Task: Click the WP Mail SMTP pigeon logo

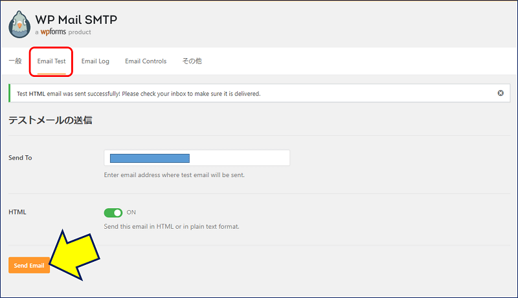Action: pos(19,25)
